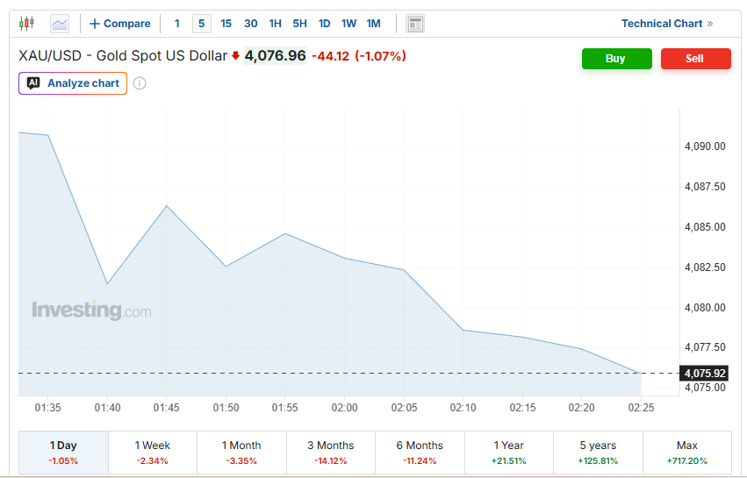Open the Technical Chart link

click(667, 24)
